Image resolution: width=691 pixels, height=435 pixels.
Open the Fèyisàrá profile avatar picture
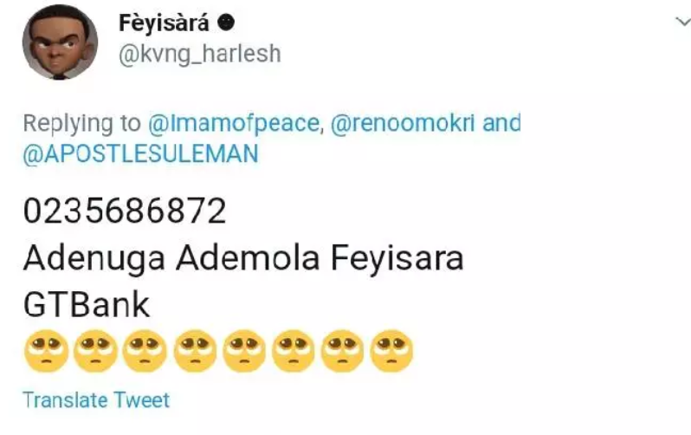point(60,42)
